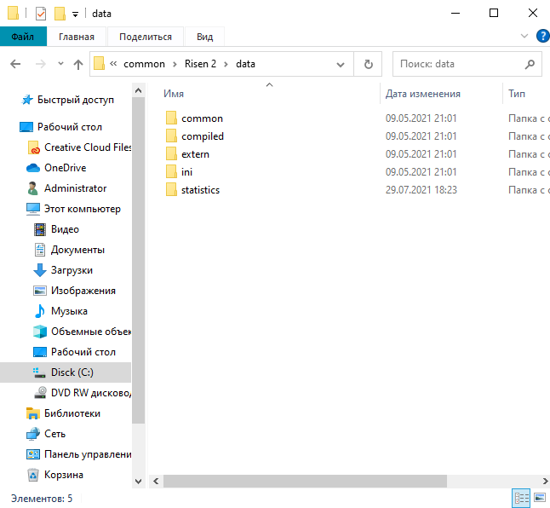550x508 pixels.
Task: Click the 29.07.2021 18:23 date cell
Action: pyautogui.click(x=421, y=190)
